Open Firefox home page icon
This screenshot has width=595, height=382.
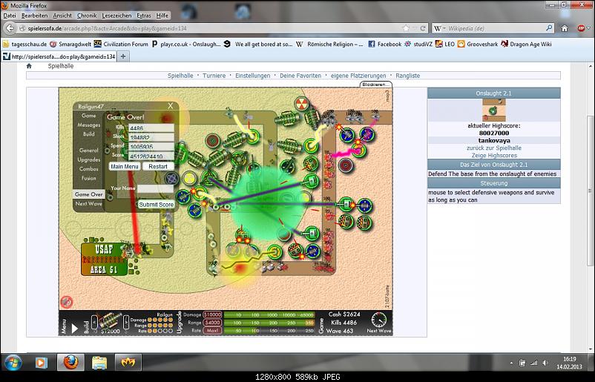565,28
